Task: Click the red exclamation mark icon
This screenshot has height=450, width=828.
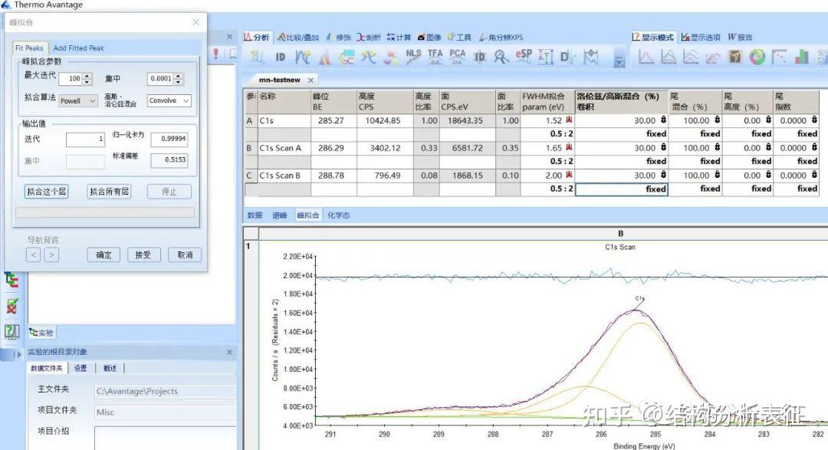Action: pyautogui.click(x=215, y=54)
